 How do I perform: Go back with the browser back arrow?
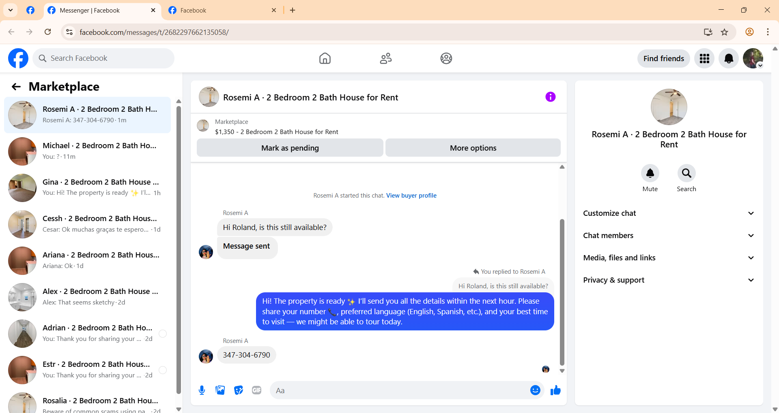[x=11, y=32]
